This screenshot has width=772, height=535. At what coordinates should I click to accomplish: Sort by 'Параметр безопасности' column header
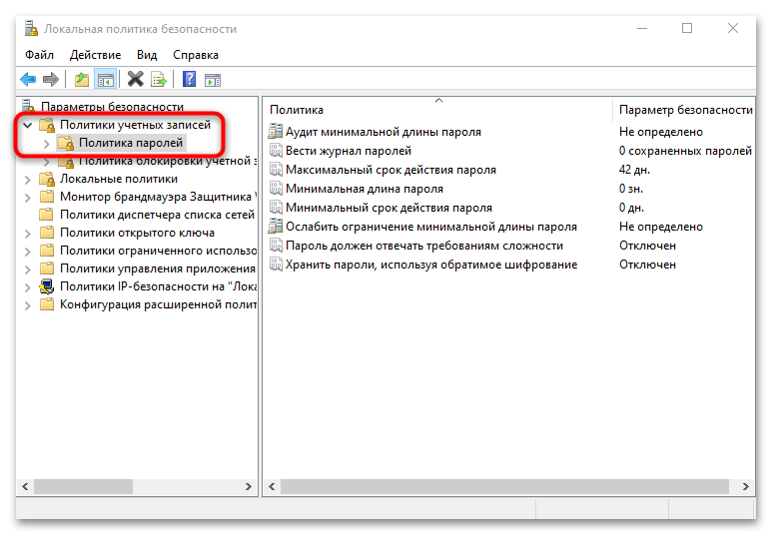click(685, 109)
